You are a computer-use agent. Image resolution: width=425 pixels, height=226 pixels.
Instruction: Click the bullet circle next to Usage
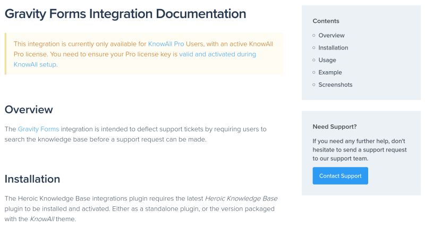[x=314, y=60]
